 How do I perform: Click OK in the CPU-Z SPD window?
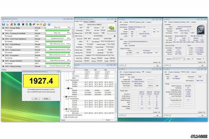click(x=157, y=116)
